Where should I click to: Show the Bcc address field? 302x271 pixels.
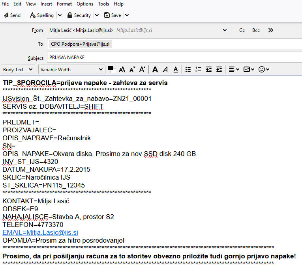pyautogui.click(x=256, y=30)
